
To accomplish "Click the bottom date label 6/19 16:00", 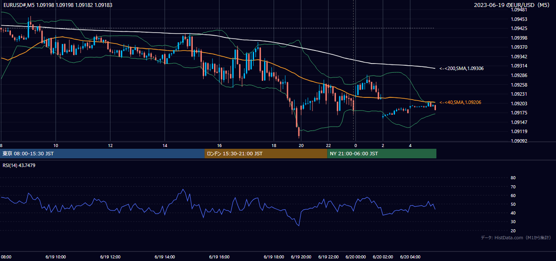I will click(219, 257).
